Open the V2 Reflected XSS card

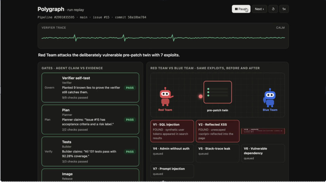click(x=217, y=131)
